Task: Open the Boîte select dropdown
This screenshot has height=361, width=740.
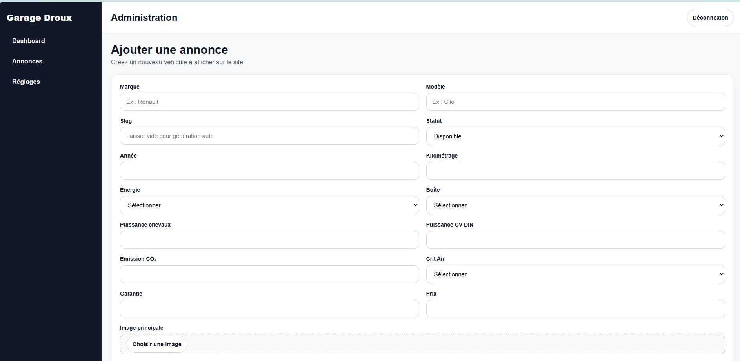Action: pos(575,205)
